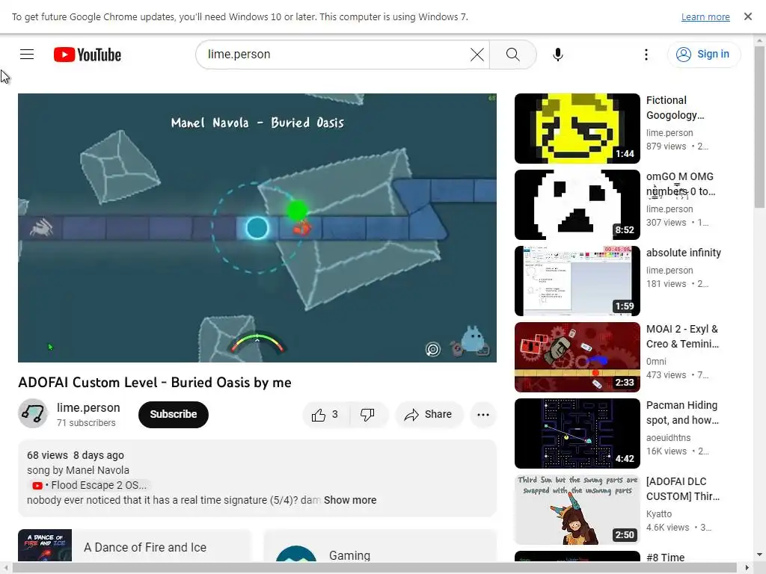Click channel name 'aoeuidhtns'
This screenshot has width=766, height=574.
668,437
